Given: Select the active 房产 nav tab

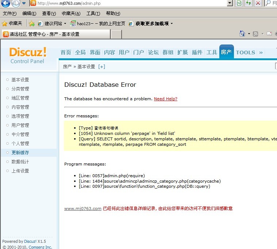Looking at the screenshot, I should click(227, 52).
